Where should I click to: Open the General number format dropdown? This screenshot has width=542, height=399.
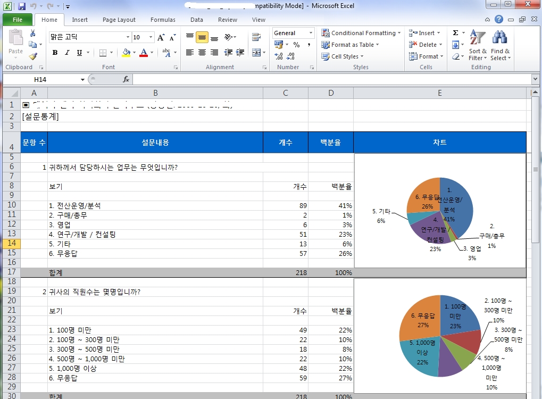tap(311, 33)
